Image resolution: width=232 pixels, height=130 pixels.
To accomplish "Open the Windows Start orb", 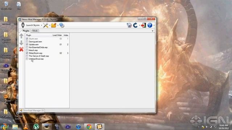I will pyautogui.click(x=5, y=127).
